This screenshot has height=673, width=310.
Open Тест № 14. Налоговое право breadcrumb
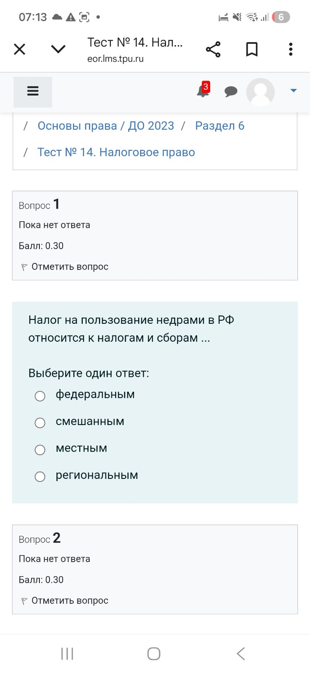click(x=116, y=152)
